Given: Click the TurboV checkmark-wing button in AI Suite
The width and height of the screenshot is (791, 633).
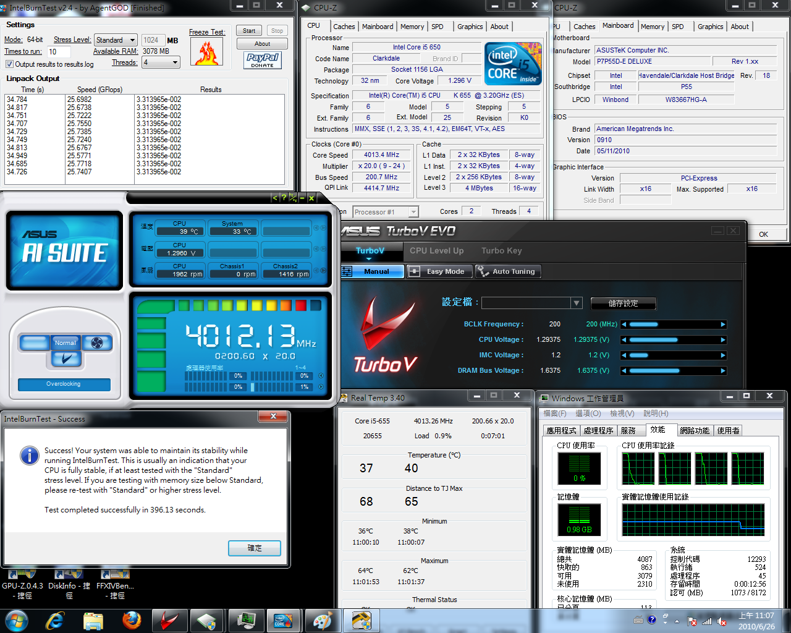Looking at the screenshot, I should tap(66, 359).
